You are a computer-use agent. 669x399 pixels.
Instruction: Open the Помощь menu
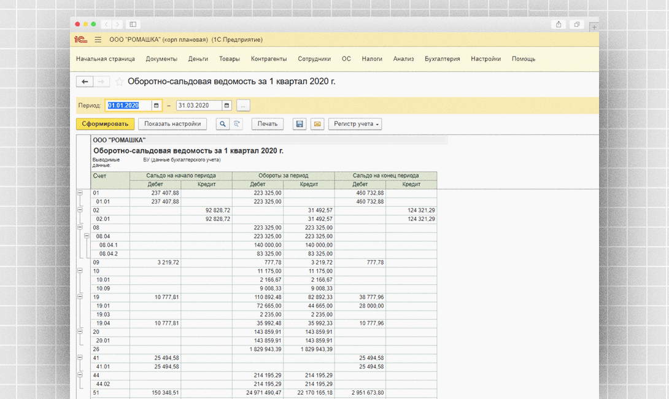[524, 59]
